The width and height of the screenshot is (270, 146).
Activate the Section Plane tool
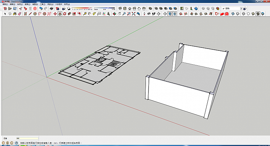165,14
